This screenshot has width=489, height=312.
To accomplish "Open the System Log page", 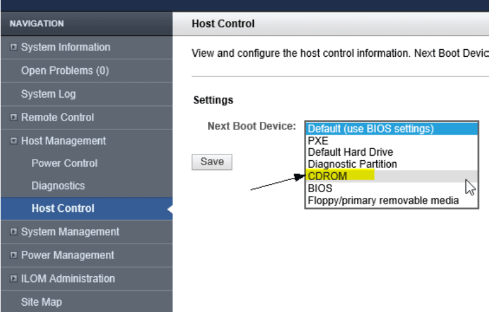I will coord(48,94).
